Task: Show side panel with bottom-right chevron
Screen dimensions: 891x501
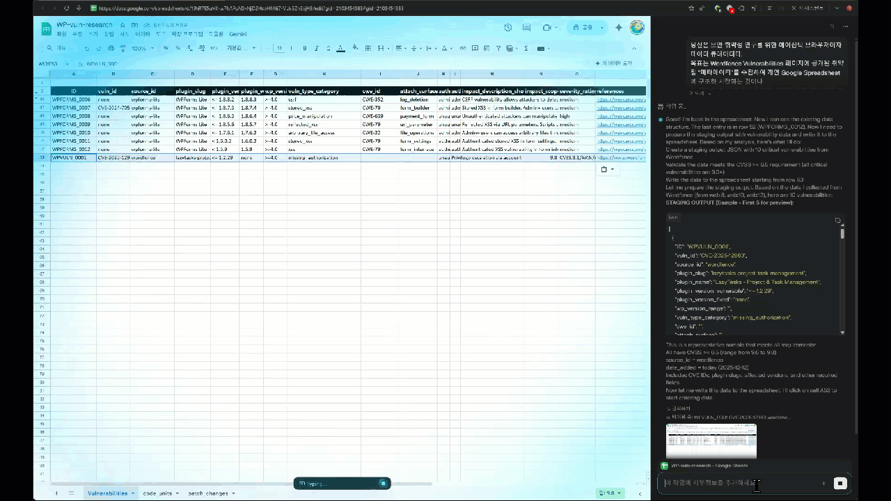Action: point(640,493)
